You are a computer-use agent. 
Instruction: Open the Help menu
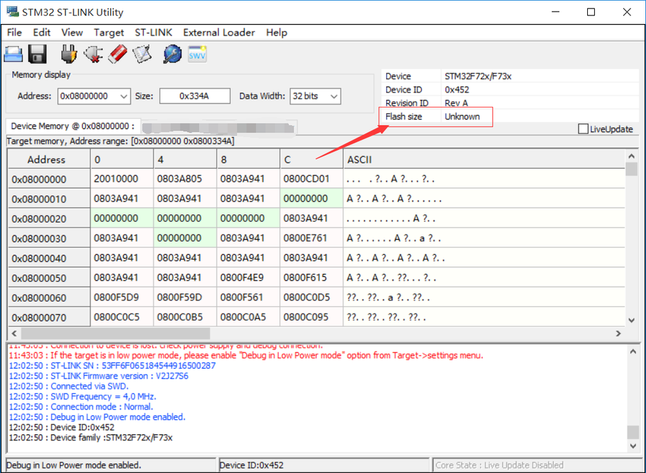277,32
